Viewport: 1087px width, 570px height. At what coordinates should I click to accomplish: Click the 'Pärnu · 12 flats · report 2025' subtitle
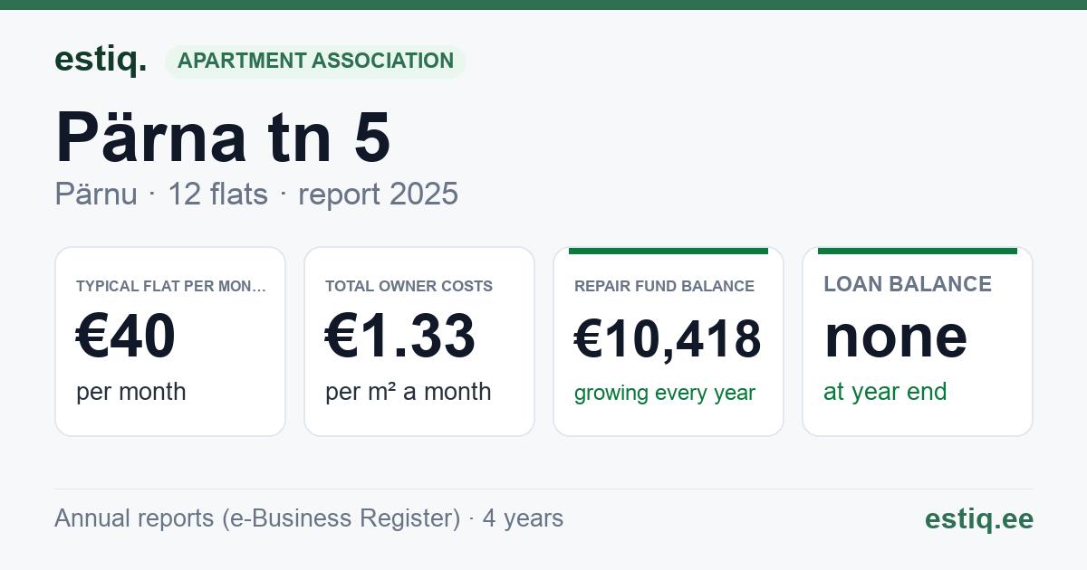(x=256, y=195)
